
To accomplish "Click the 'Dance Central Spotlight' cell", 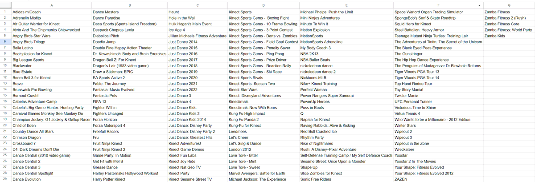I will [x=51, y=173].
